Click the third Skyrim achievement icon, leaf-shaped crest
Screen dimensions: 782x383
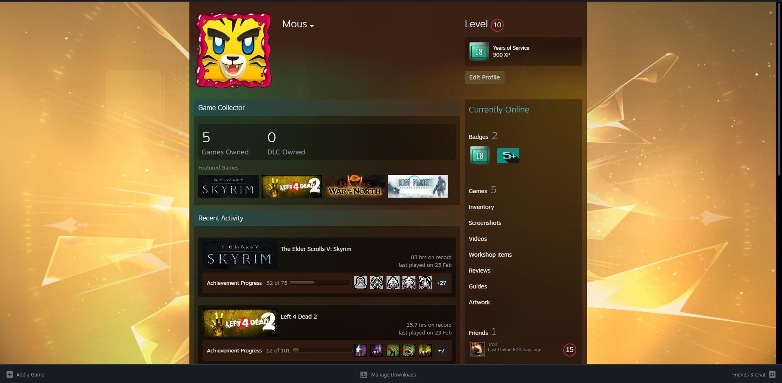click(x=393, y=283)
